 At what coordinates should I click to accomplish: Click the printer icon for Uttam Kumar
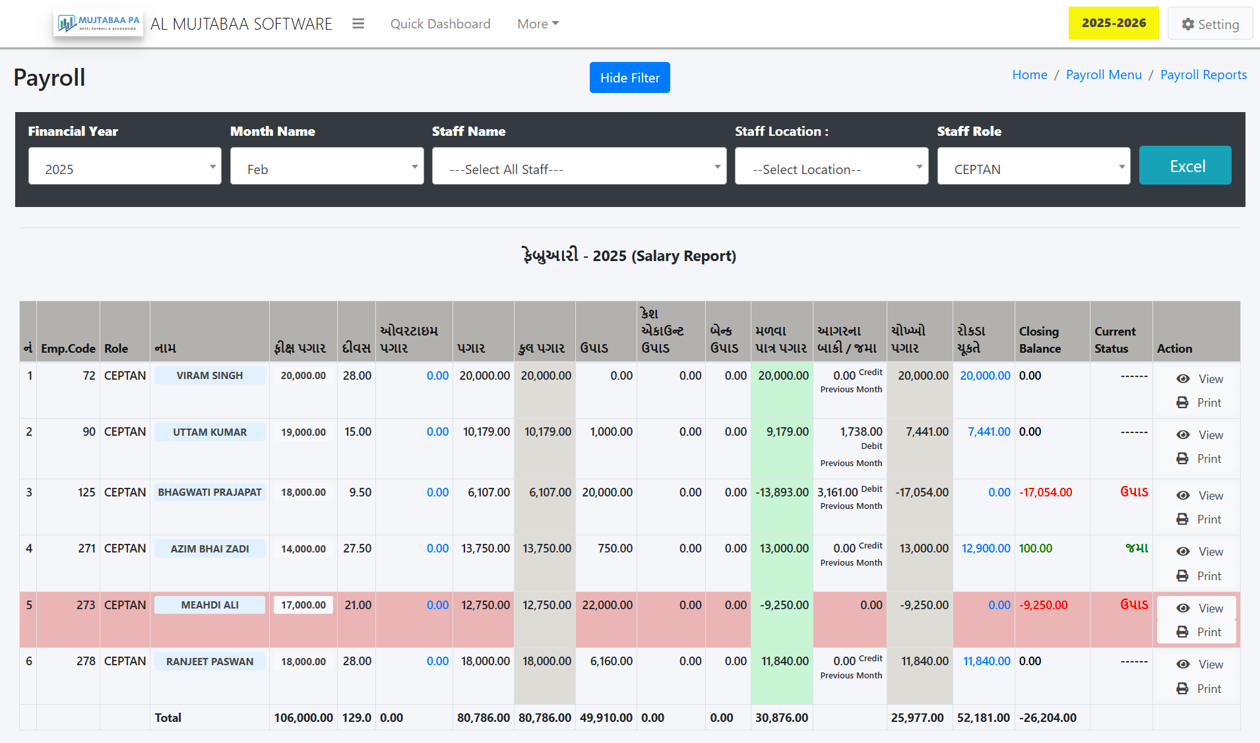click(1182, 459)
